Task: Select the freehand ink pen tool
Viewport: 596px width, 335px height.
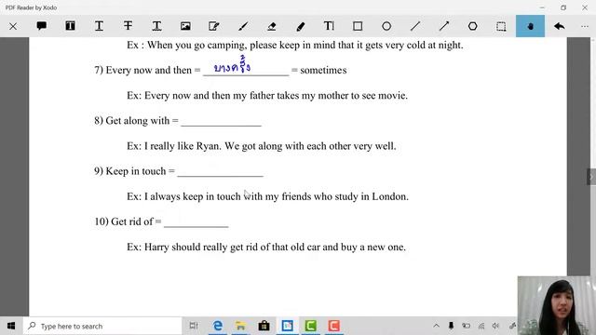Action: [243, 26]
